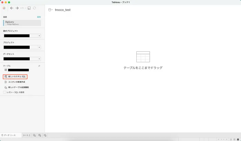241x141 pixels.
Task: Click the last sheet navigation arrow
Action: pyautogui.click(x=227, y=140)
